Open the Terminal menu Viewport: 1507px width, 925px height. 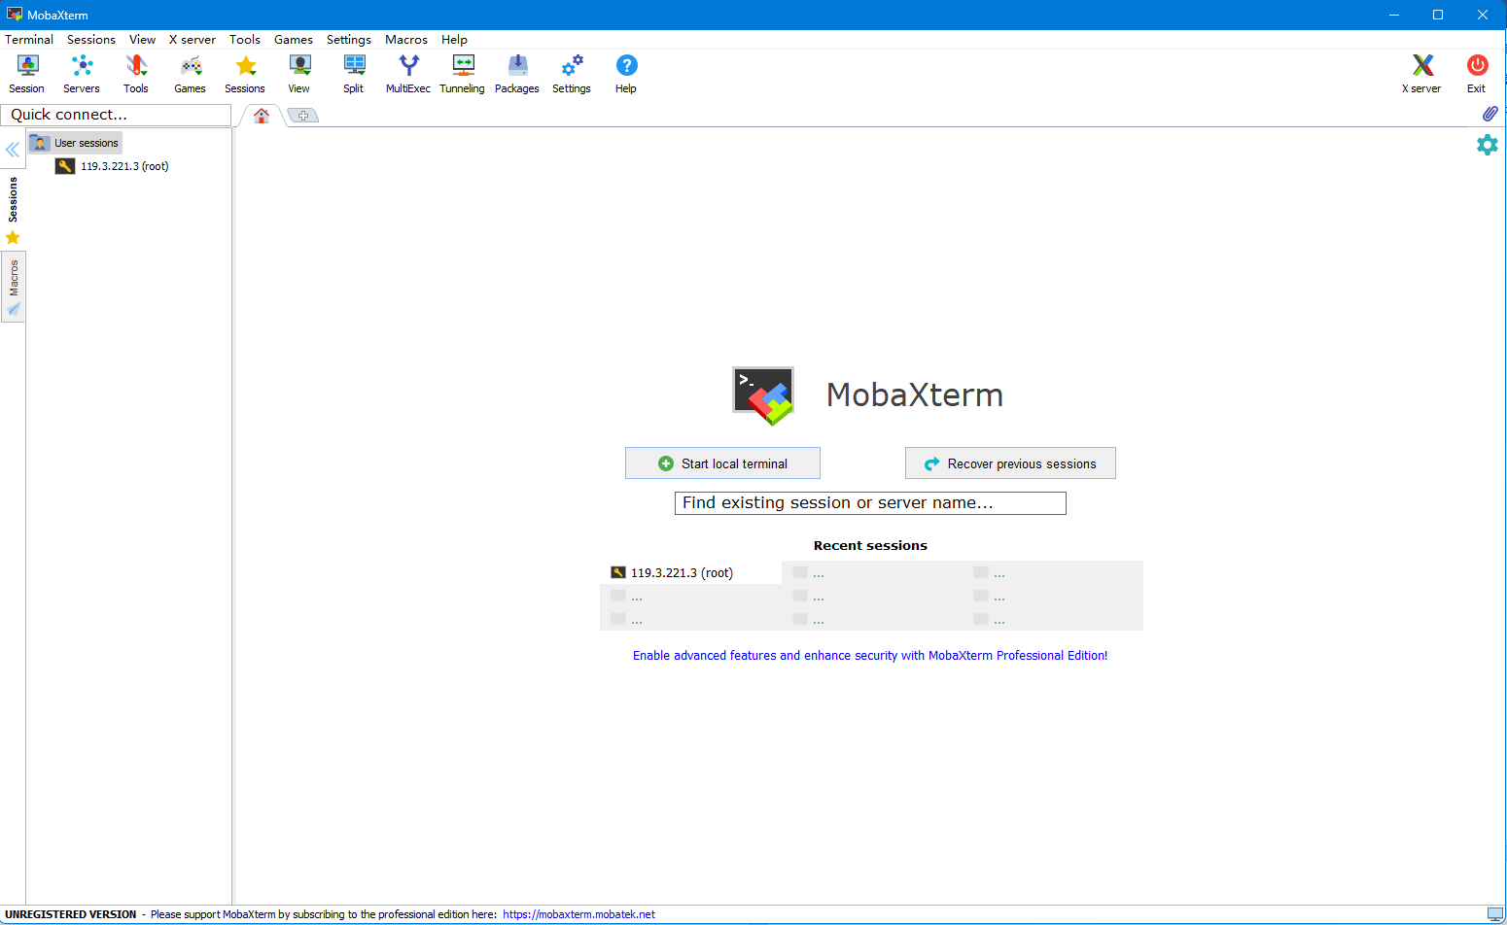29,40
